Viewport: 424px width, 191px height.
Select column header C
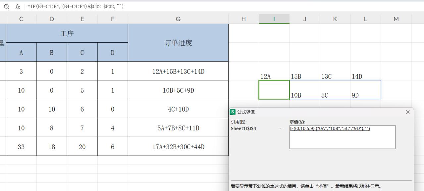click(x=21, y=19)
